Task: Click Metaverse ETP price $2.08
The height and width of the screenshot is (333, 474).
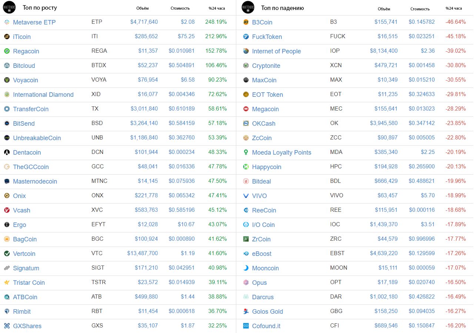Action: (x=188, y=22)
